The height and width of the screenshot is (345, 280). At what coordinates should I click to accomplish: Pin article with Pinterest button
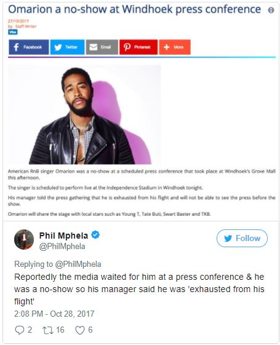[x=138, y=47]
